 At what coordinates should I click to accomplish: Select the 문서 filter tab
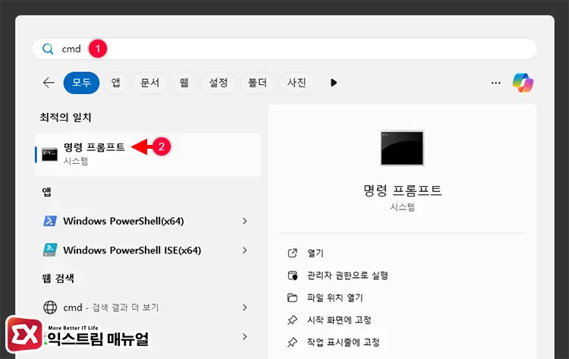point(150,83)
